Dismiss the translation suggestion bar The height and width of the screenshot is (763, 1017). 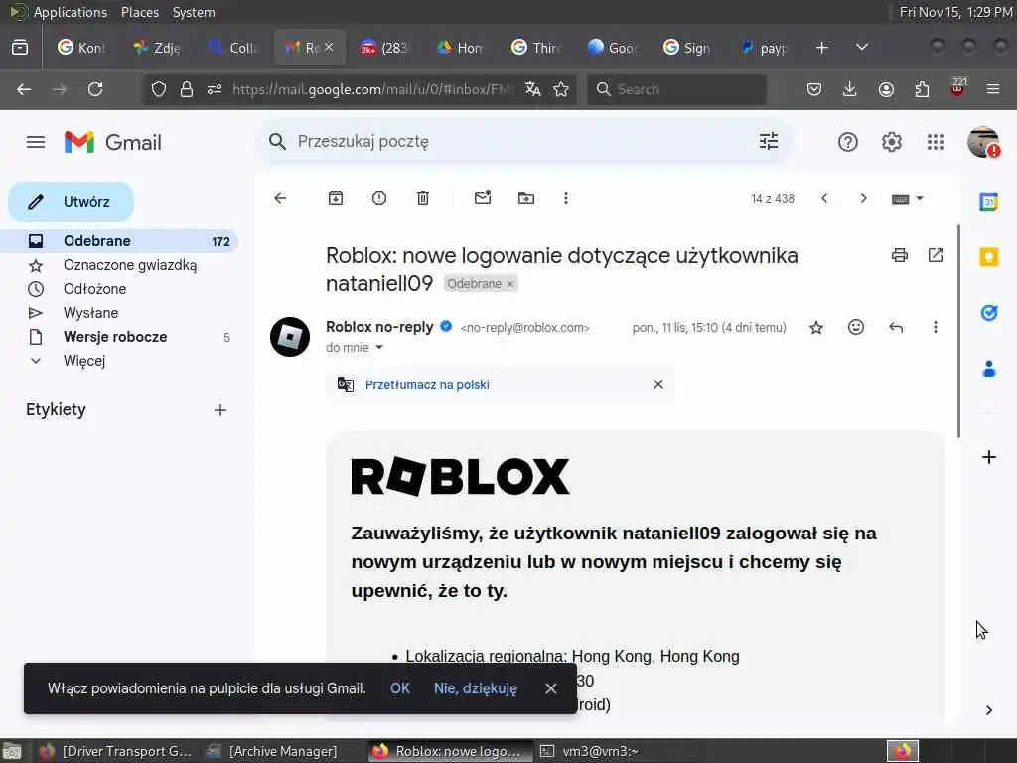tap(658, 384)
